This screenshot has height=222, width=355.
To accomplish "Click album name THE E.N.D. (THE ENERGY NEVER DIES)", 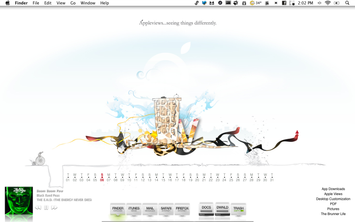I will tap(64, 199).
